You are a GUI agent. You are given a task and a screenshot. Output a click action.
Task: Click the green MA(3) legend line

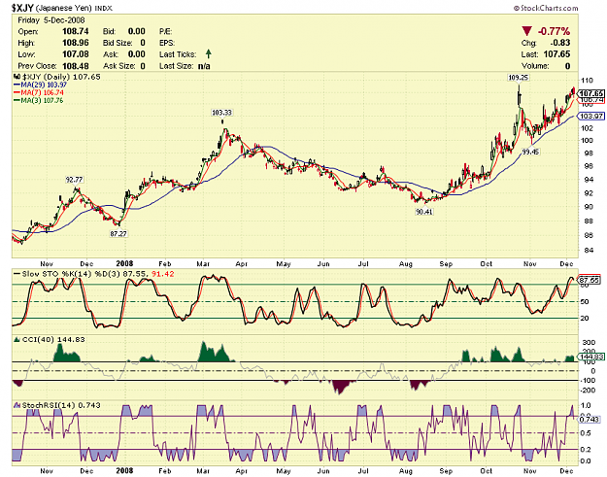17,101
